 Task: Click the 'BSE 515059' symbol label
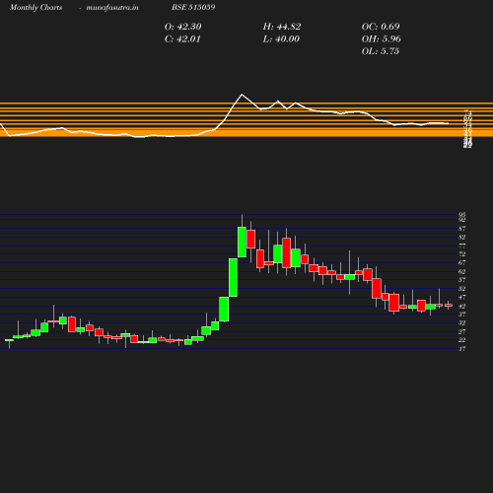pyautogui.click(x=193, y=7)
